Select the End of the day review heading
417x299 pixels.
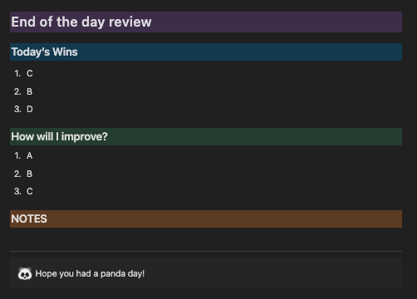(81, 22)
